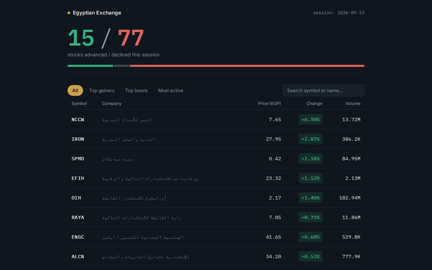Click the 102.94M volume value
Viewport: 432px width, 270px height.
tap(350, 198)
